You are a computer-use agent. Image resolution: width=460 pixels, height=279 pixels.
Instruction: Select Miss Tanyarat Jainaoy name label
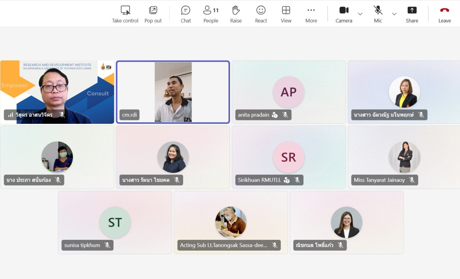tap(379, 180)
